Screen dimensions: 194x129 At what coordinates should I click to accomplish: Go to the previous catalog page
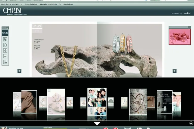tap(19, 71)
